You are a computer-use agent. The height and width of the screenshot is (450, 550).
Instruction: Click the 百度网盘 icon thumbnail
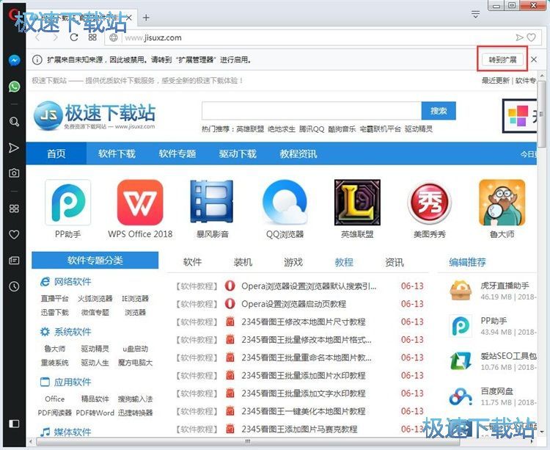(461, 396)
